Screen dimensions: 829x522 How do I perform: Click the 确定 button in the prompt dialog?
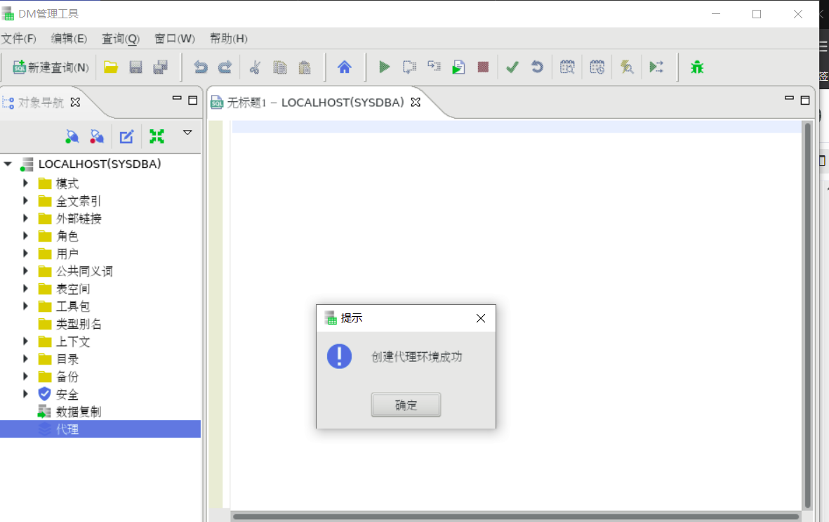point(406,405)
